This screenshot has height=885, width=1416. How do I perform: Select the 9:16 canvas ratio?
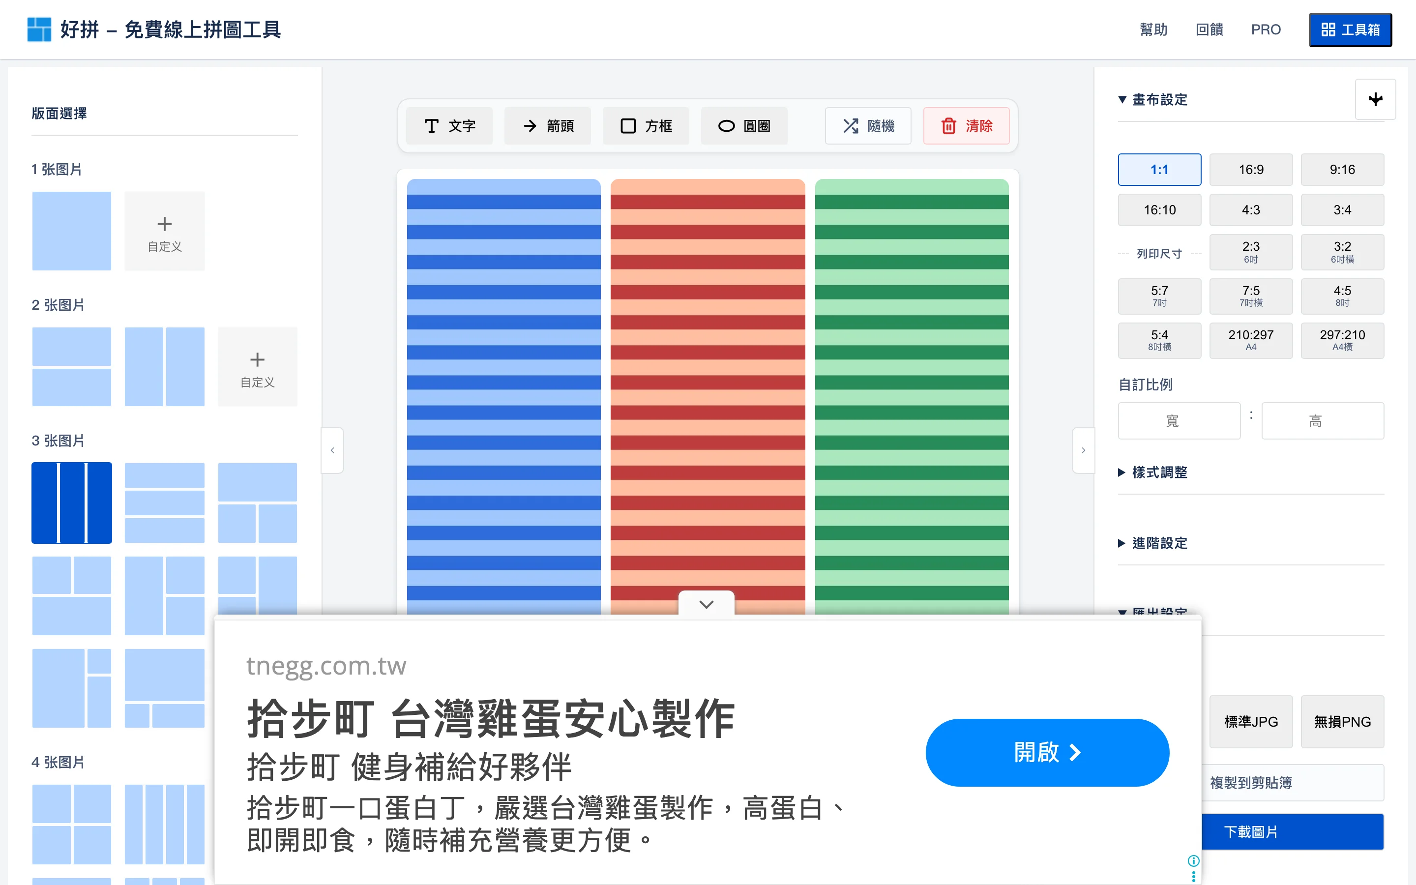click(x=1342, y=170)
